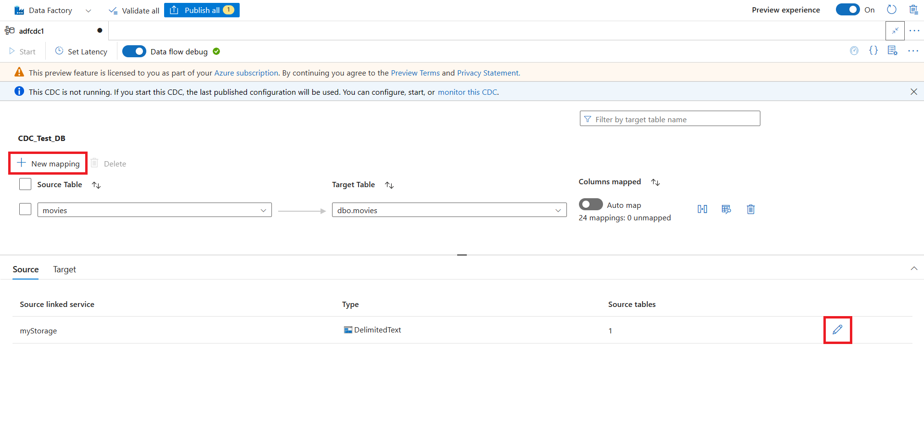924x446 pixels.
Task: Click the refresh icon in top bar
Action: tap(891, 10)
